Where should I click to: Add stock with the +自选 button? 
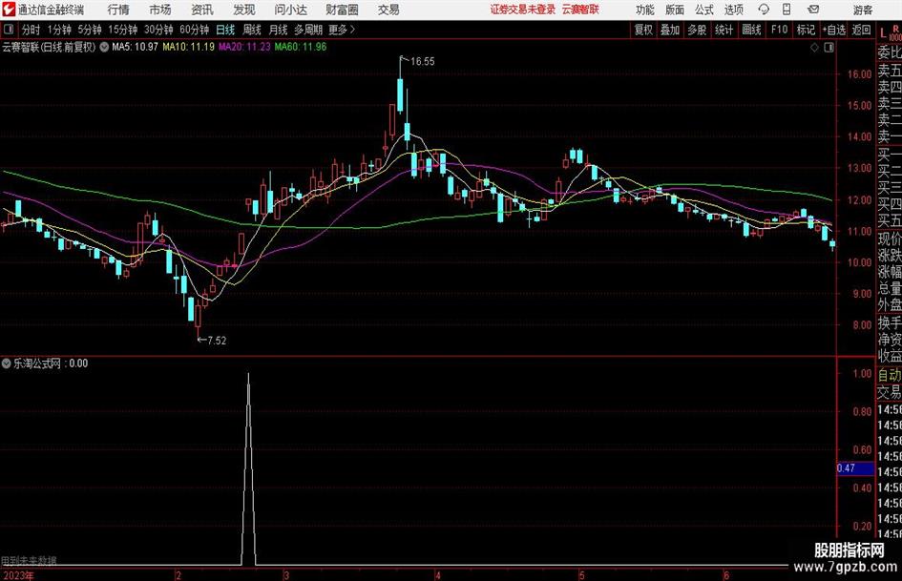[834, 30]
